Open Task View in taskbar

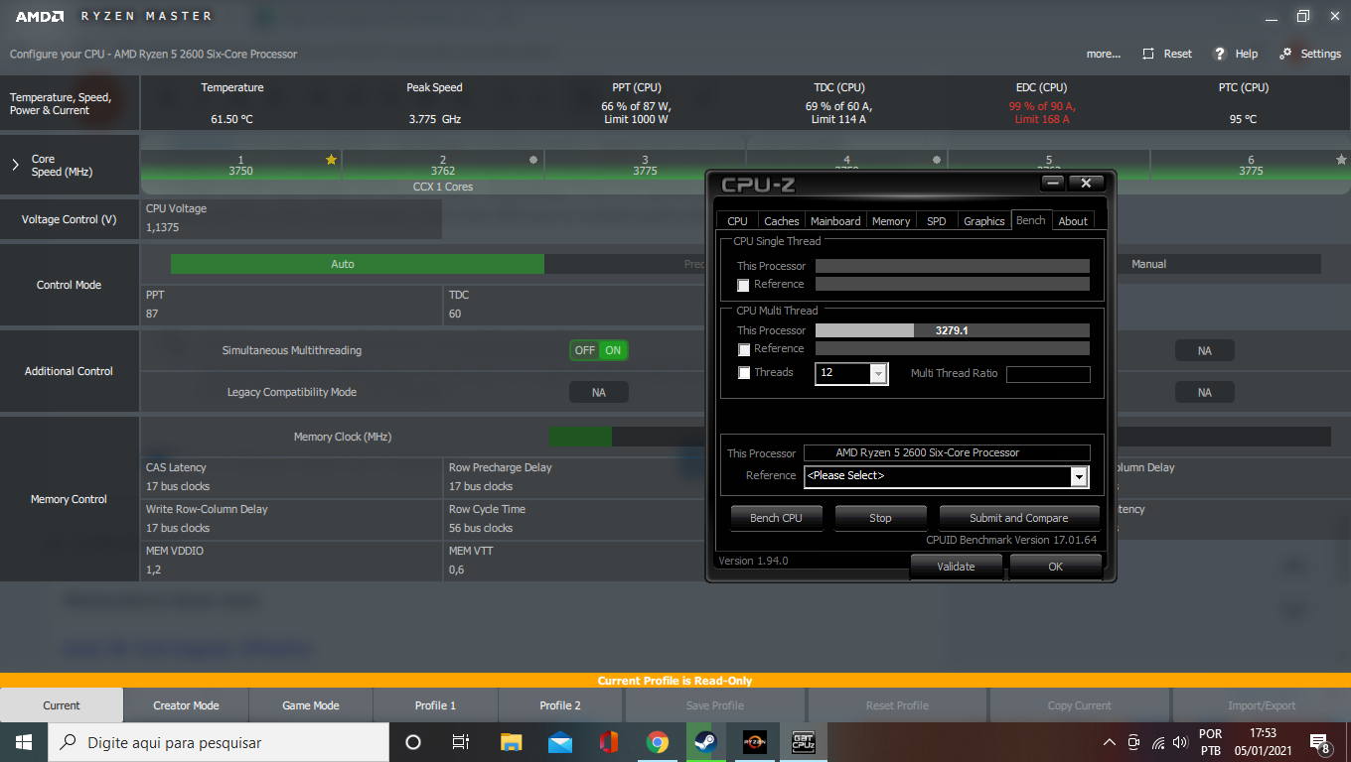[461, 742]
